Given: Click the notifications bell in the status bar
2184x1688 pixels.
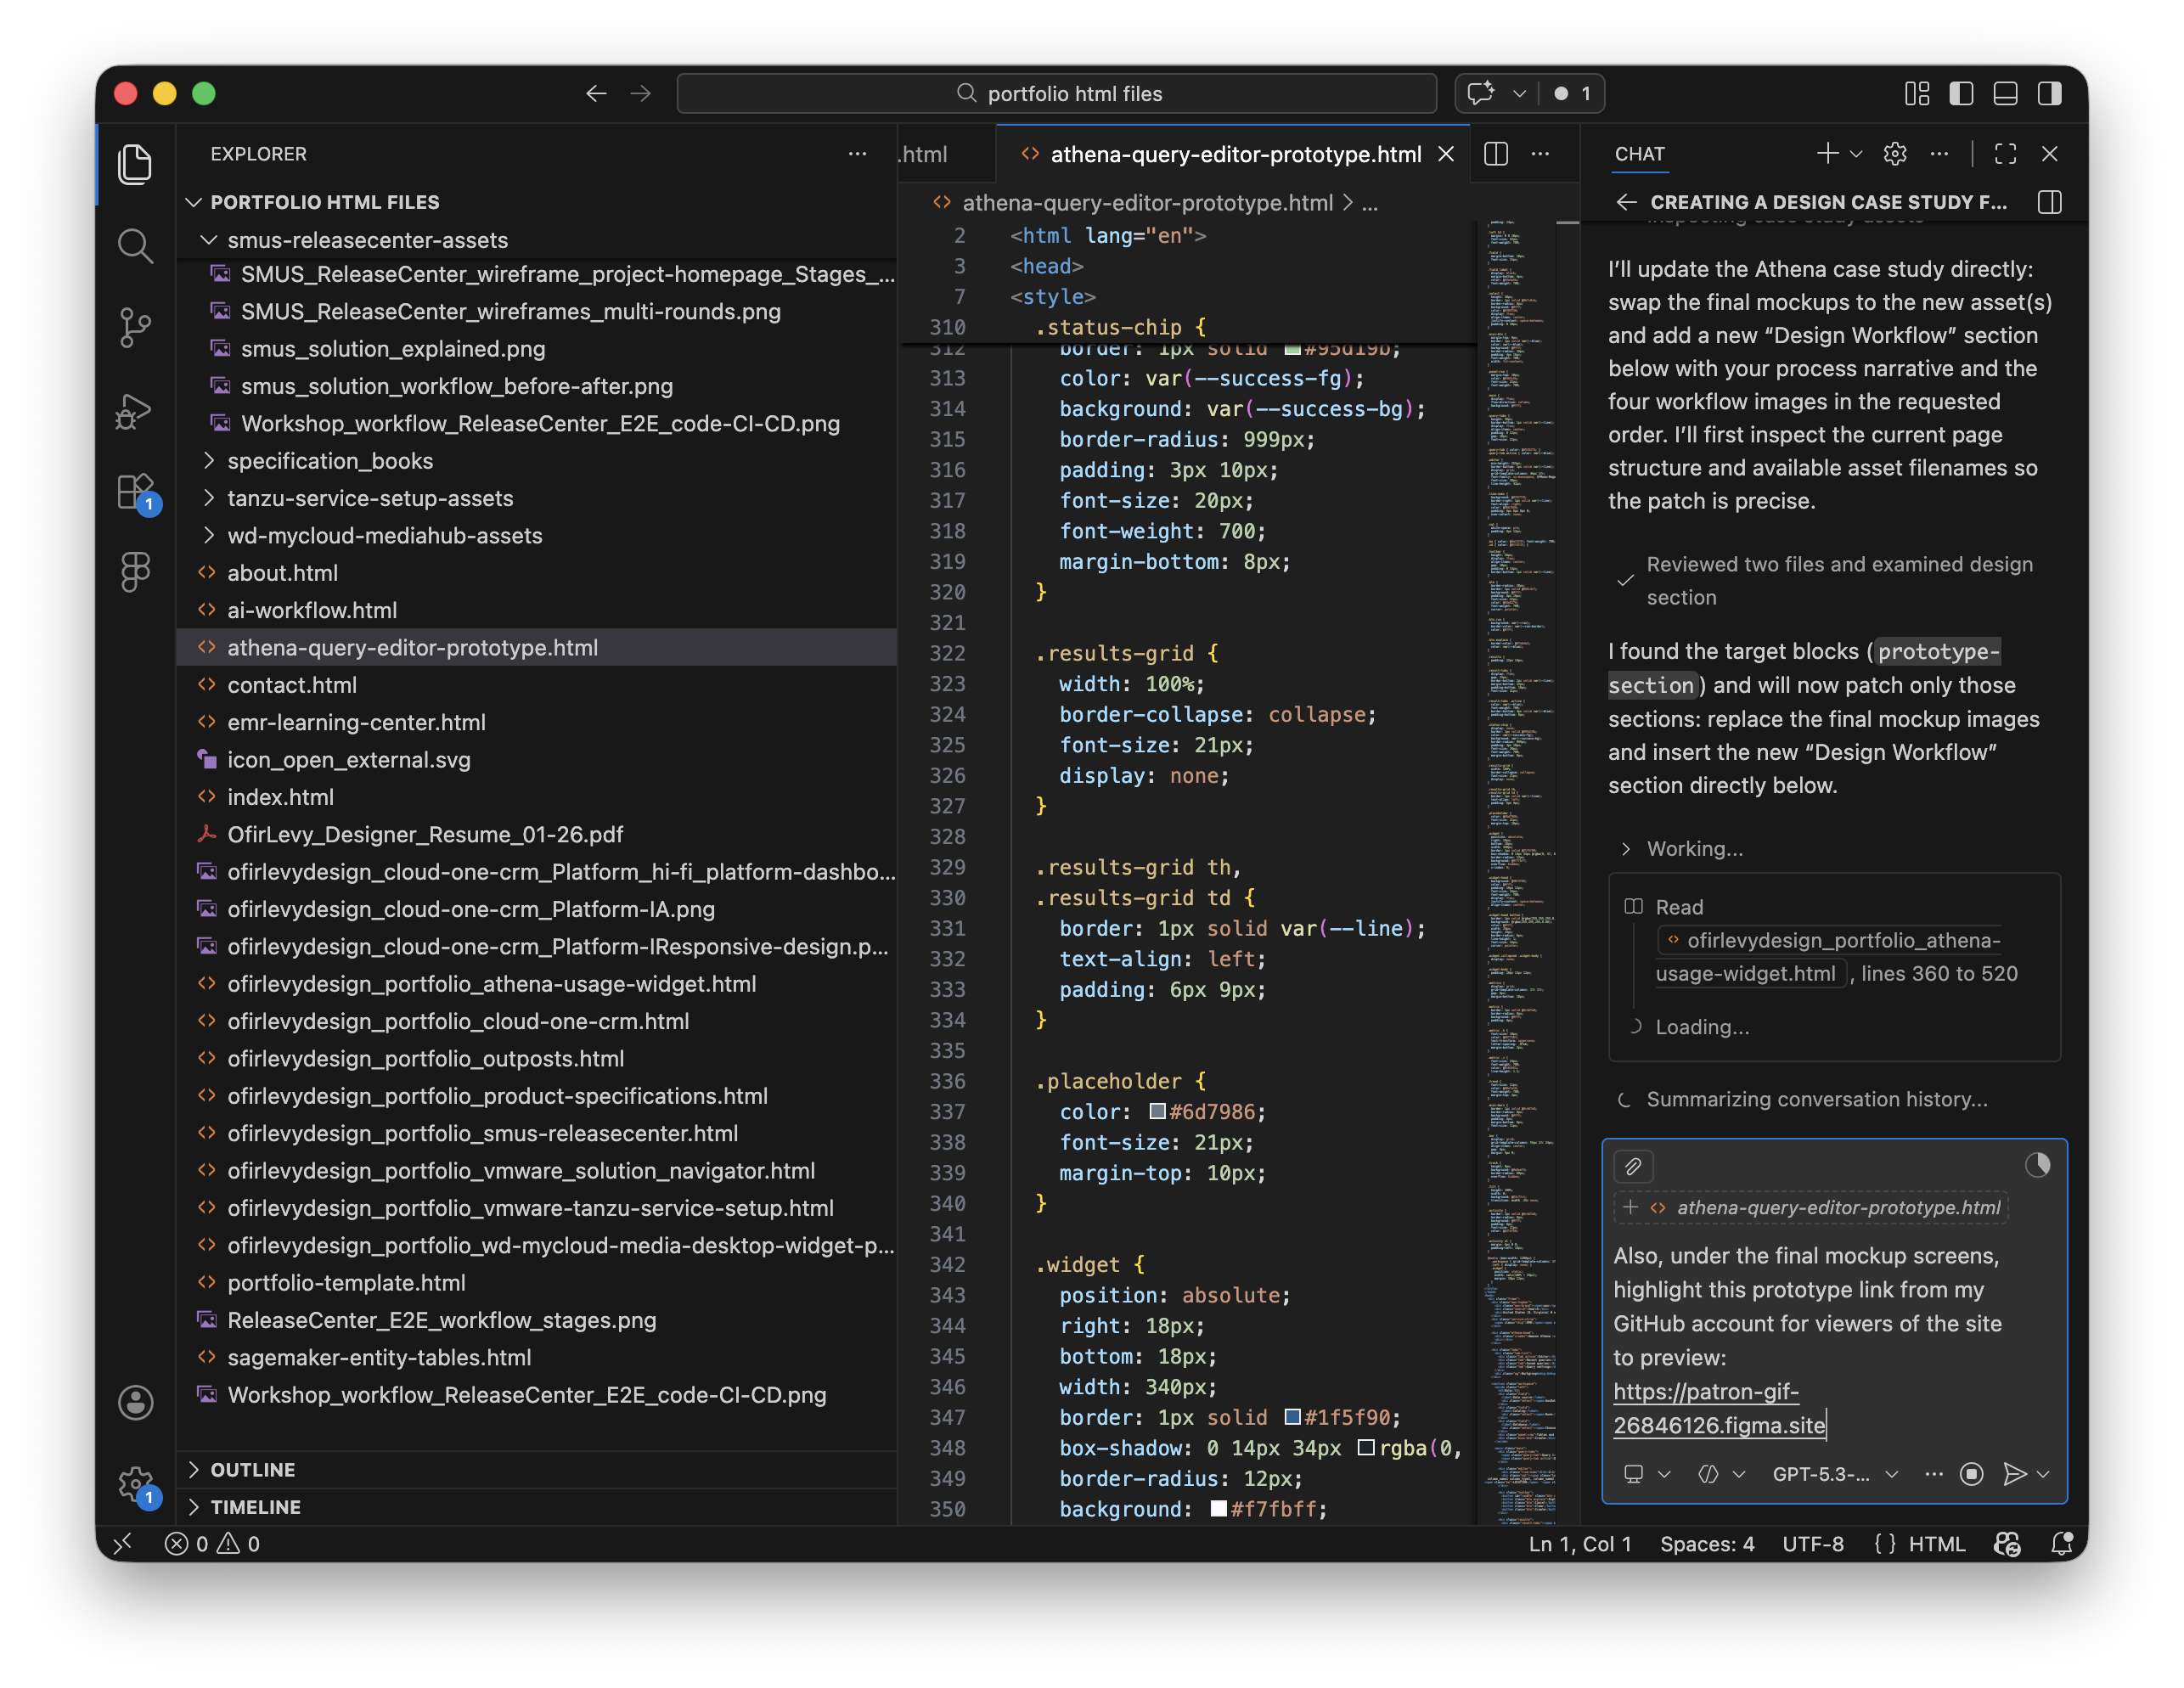Looking at the screenshot, I should [2062, 1543].
